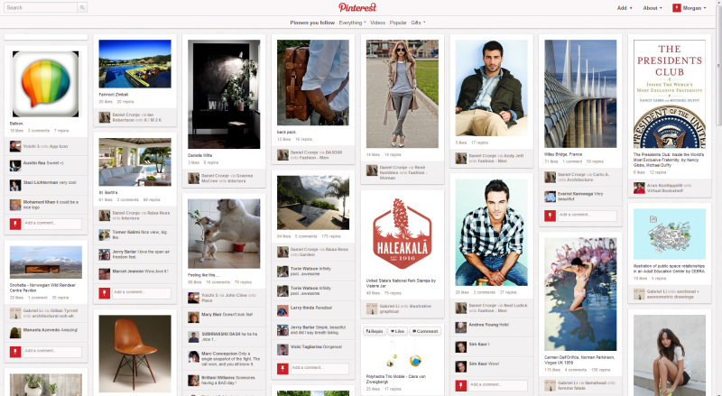Click the search magnifier icon
722x396 pixels.
click(x=82, y=7)
